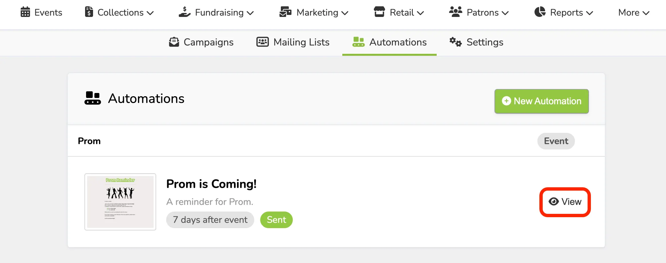Open the Prom is Coming! automation title

(211, 184)
